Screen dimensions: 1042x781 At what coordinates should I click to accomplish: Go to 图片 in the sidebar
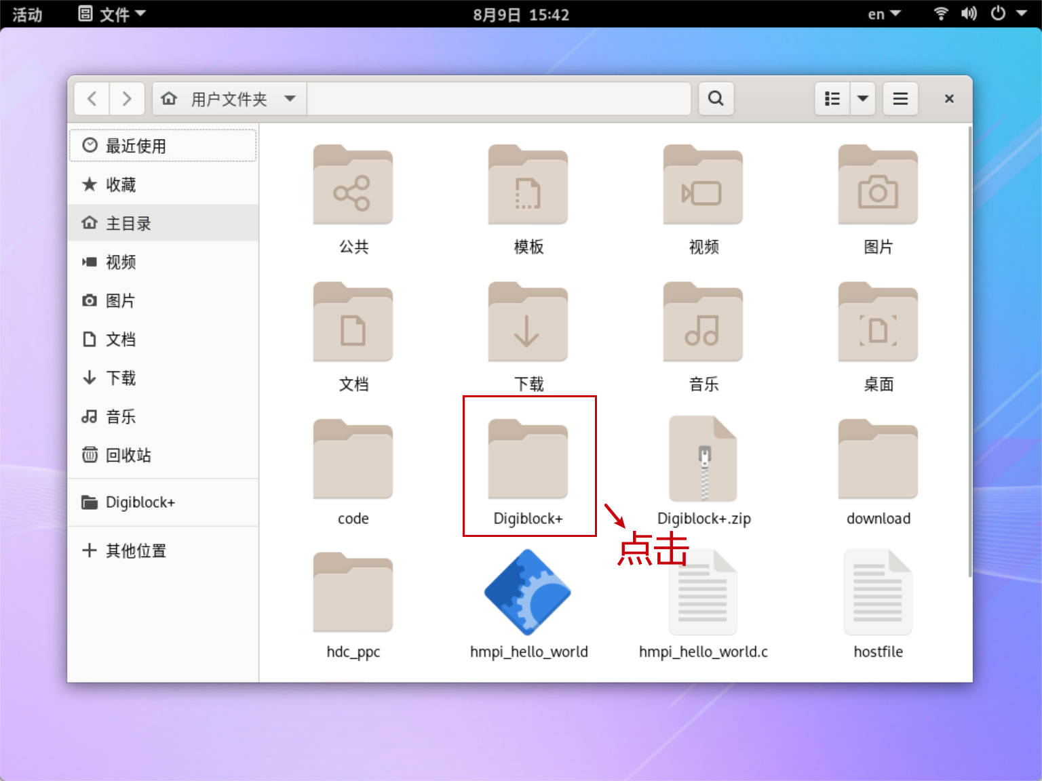pyautogui.click(x=163, y=300)
